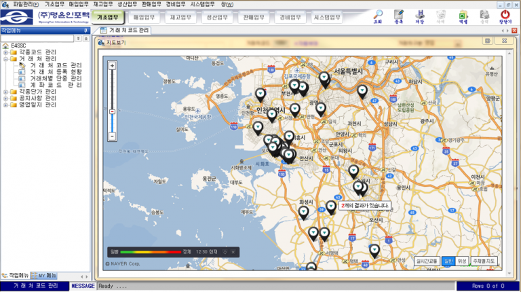Screen dimensions: 521x292
Task: Click the 매입업무 toolbar button
Action: pos(144,17)
